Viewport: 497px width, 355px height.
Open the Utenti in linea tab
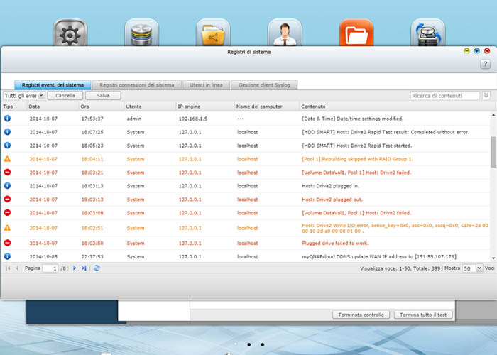click(x=206, y=84)
